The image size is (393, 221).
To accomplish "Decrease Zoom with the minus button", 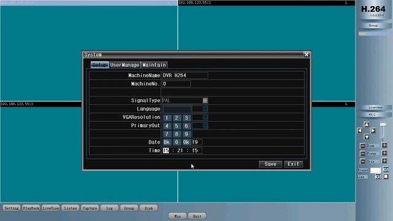I will (362, 145).
